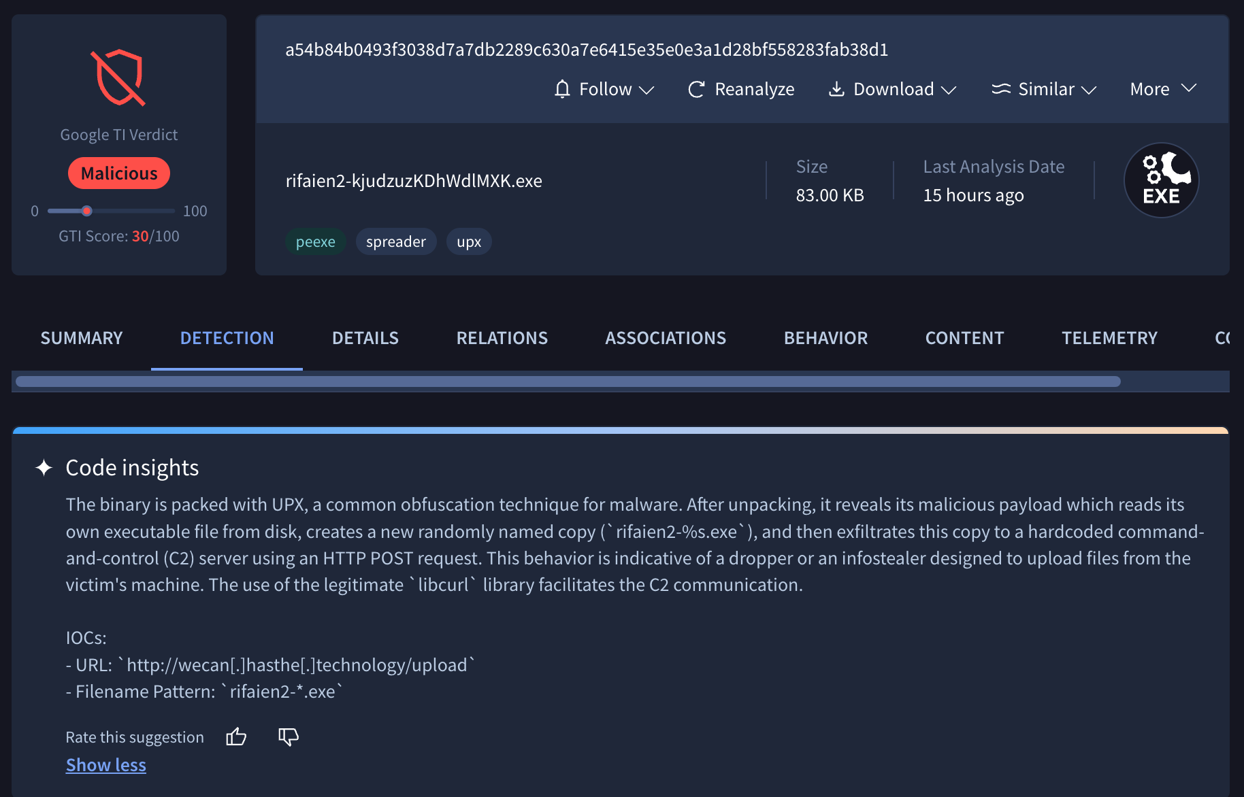The height and width of the screenshot is (797, 1244).
Task: Click the 83.00 KB size value
Action: (830, 195)
